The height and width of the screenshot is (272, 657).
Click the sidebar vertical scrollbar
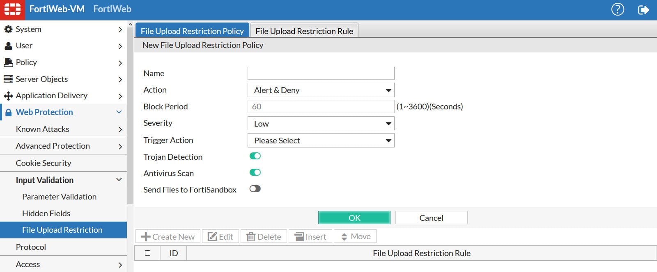point(131,116)
